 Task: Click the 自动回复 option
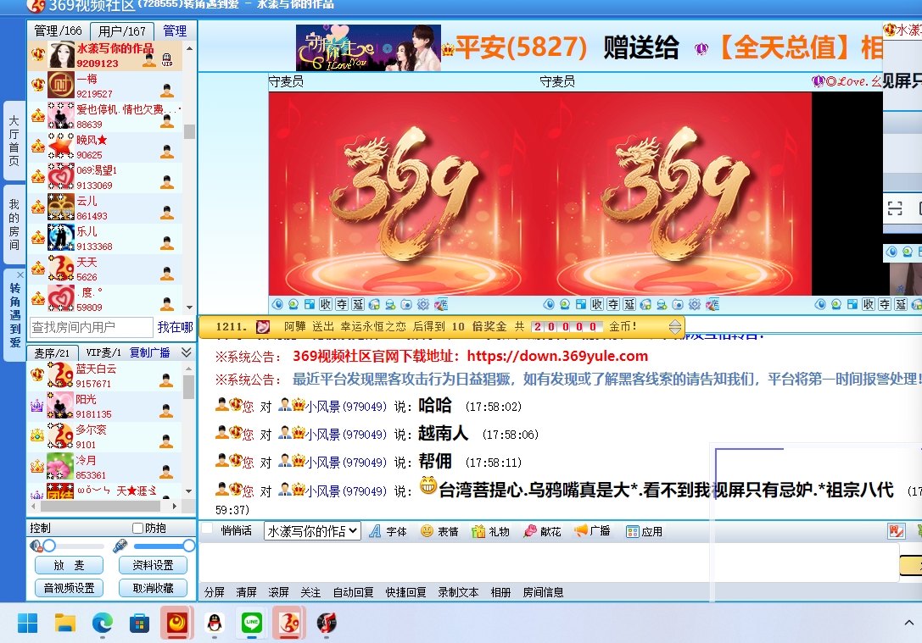(x=354, y=592)
